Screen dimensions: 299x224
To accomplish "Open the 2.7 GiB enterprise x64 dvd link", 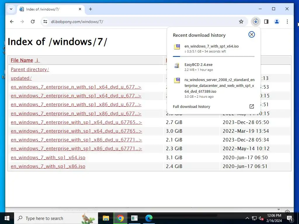I will coord(76,122).
